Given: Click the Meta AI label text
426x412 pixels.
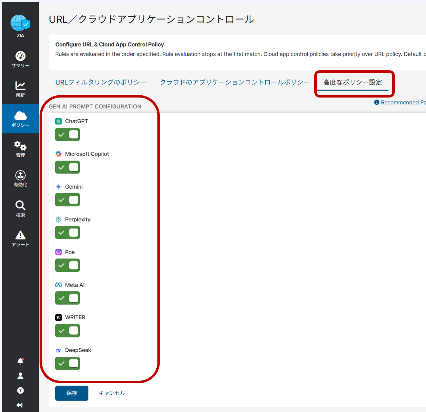Looking at the screenshot, I should [75, 285].
